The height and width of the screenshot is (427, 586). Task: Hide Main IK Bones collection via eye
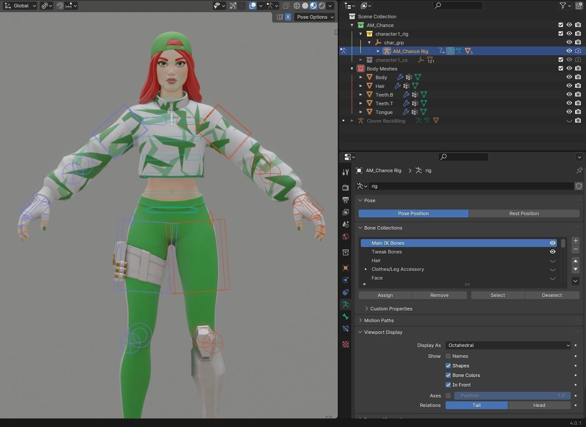click(553, 243)
